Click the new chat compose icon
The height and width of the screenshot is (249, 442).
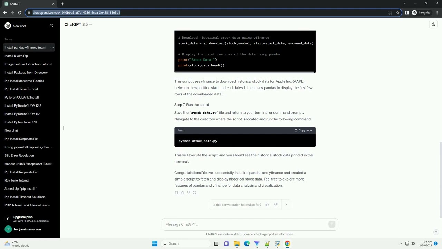[x=51, y=26]
